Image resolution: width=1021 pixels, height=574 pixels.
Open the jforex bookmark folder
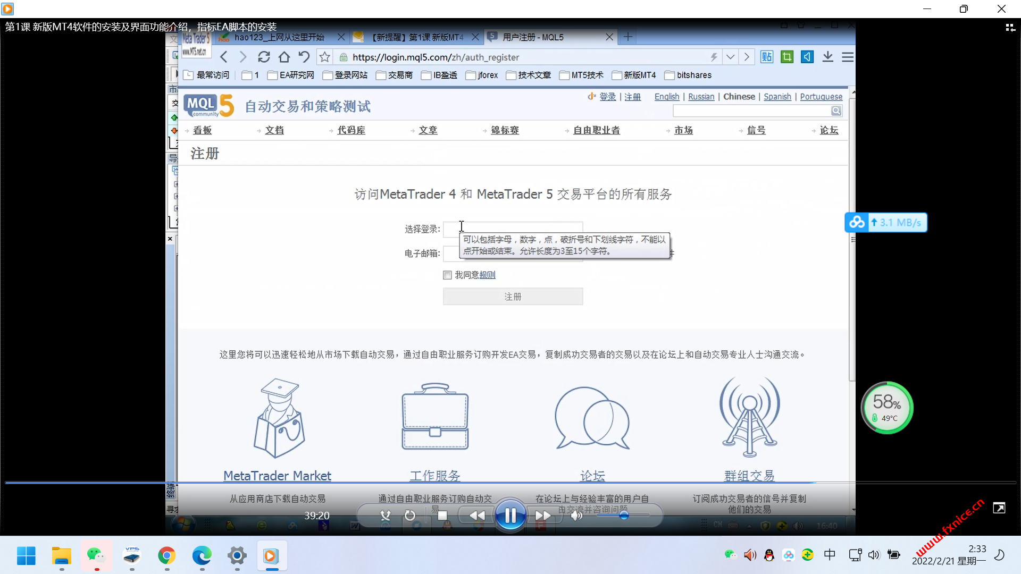482,75
